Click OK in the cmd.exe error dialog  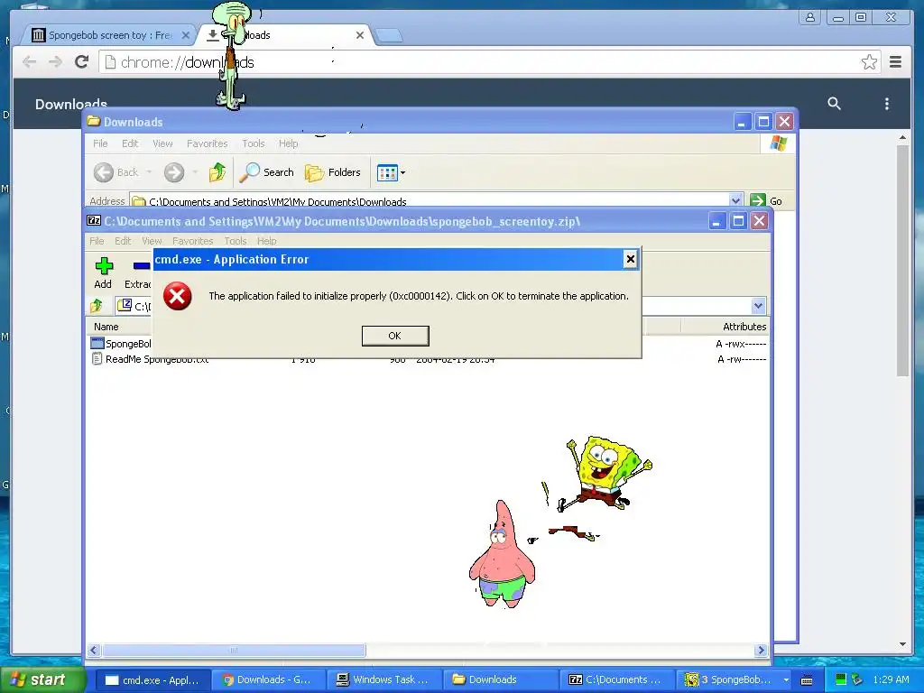click(x=395, y=336)
